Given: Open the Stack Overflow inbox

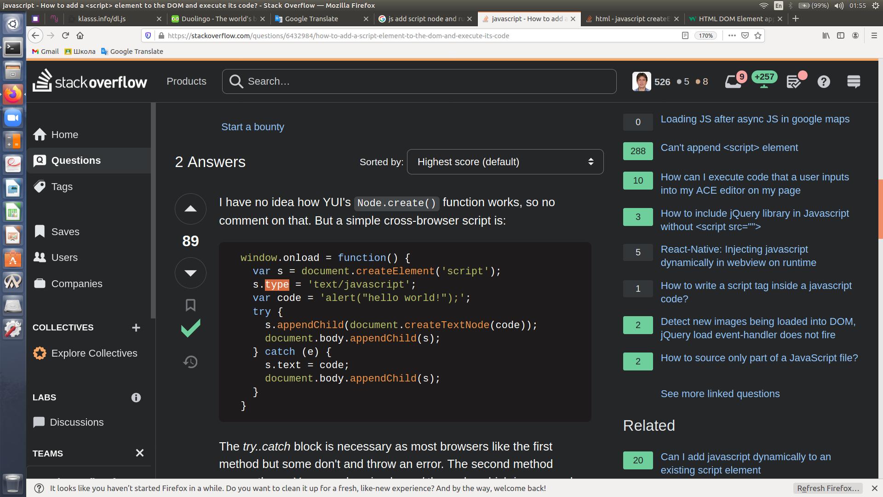Looking at the screenshot, I should tap(733, 82).
